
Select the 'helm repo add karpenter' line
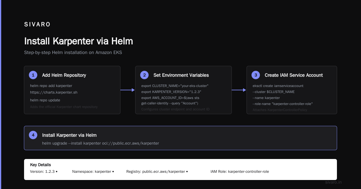click(51, 86)
